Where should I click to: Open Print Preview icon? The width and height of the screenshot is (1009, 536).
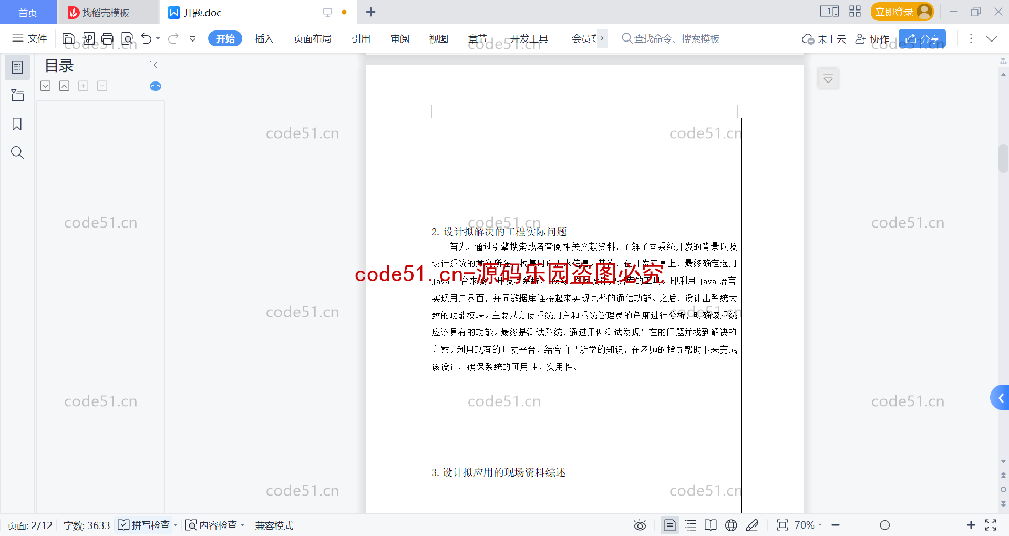tap(127, 38)
